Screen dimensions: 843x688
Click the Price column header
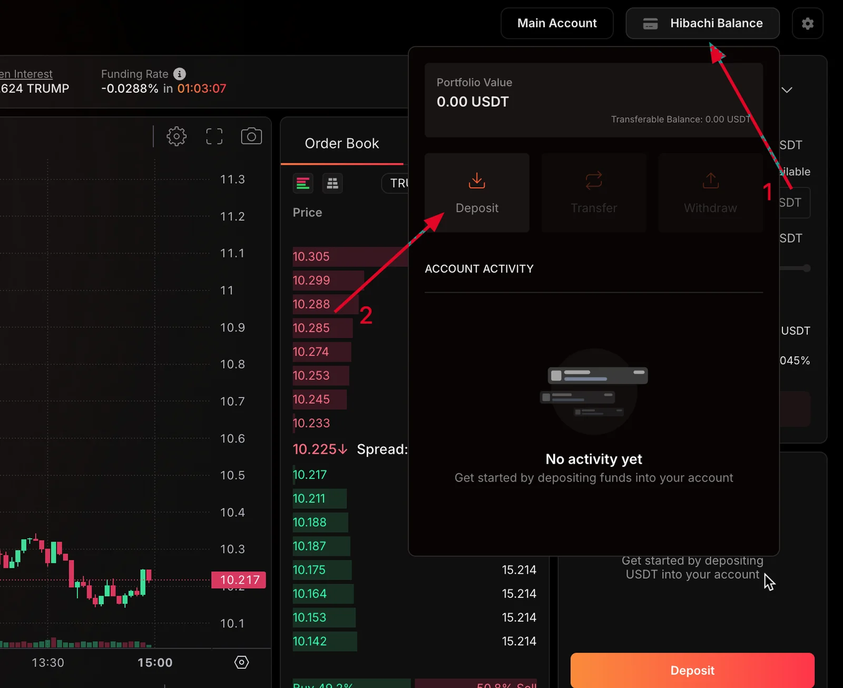tap(307, 212)
